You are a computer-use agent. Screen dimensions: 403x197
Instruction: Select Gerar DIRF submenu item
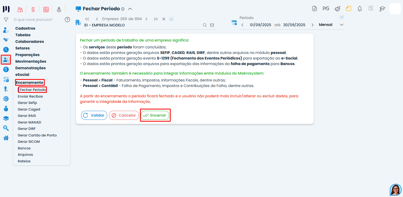tap(26, 129)
